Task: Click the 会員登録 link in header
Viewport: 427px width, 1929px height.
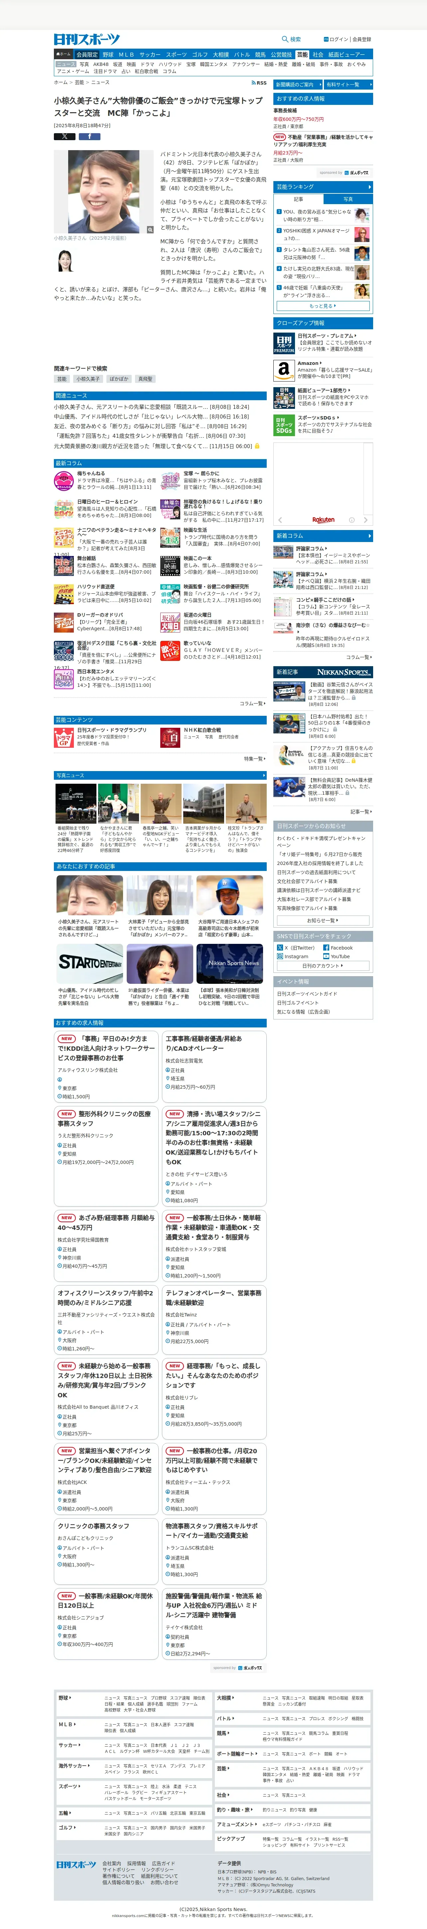Action: click(x=362, y=39)
